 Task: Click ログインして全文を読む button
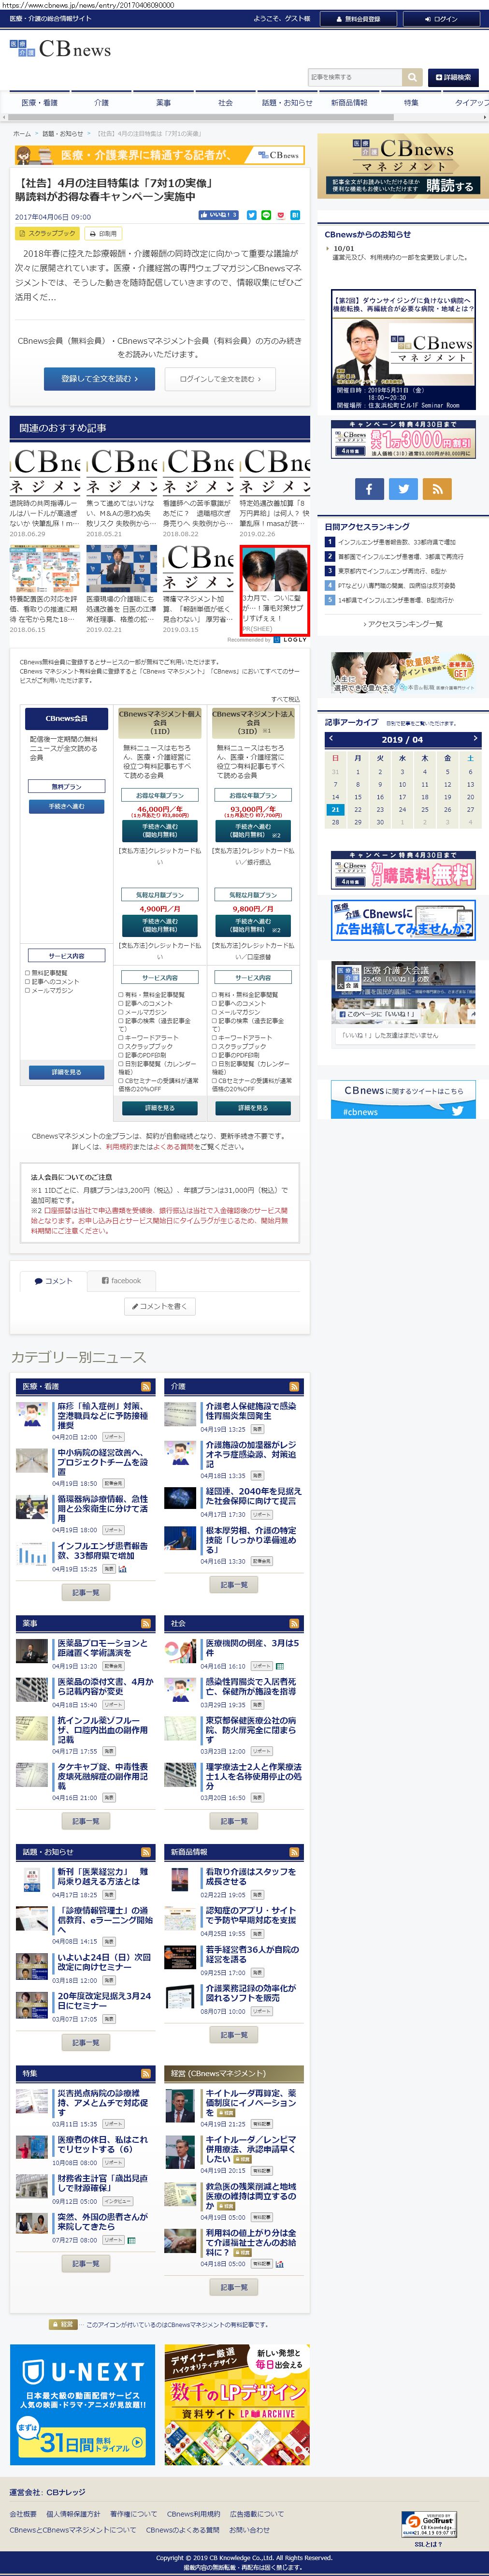click(219, 379)
